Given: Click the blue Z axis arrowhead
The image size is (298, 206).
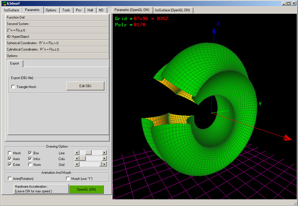Looking at the screenshot, I should point(214,31).
